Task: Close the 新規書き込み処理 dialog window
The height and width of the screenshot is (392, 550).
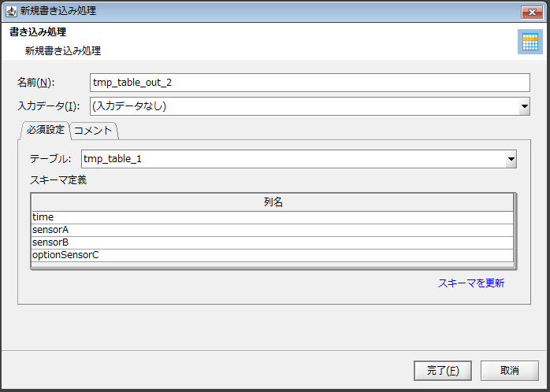Action: [530, 12]
